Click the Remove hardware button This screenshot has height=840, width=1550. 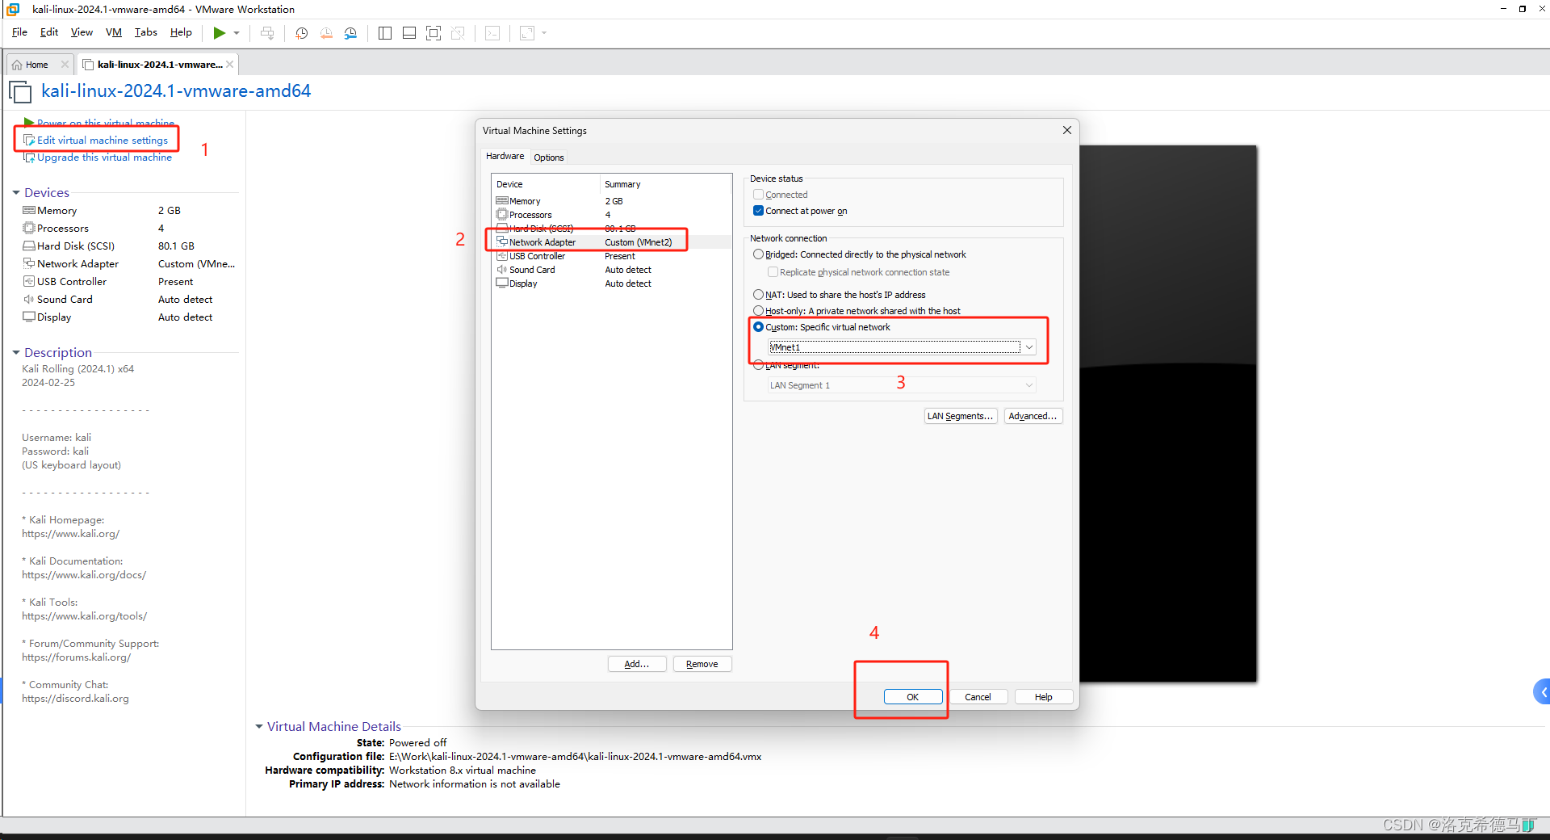click(702, 664)
